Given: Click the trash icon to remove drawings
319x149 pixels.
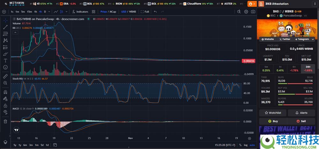Looking at the screenshot, I should [5, 121].
